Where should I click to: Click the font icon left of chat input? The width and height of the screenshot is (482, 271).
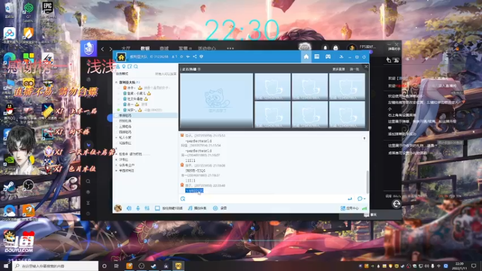coord(183,199)
